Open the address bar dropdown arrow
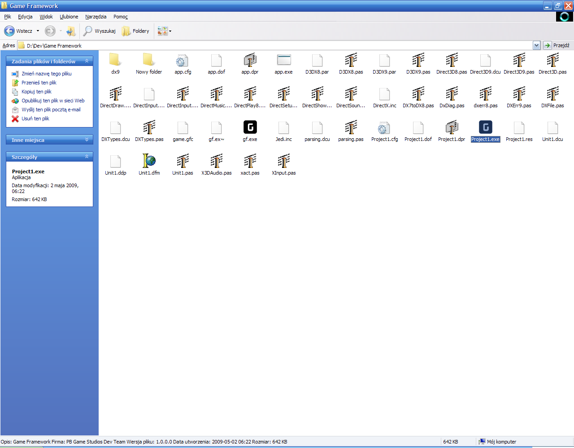The height and width of the screenshot is (448, 574). (536, 45)
